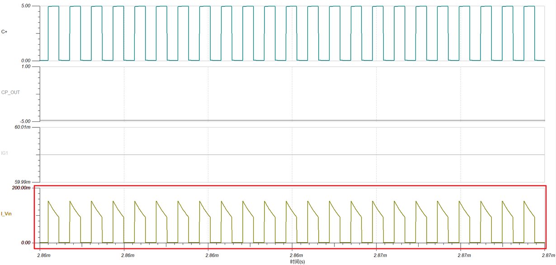Click the CP_OUT waveform label
Viewport: 556px width, 265px height.
[11, 93]
